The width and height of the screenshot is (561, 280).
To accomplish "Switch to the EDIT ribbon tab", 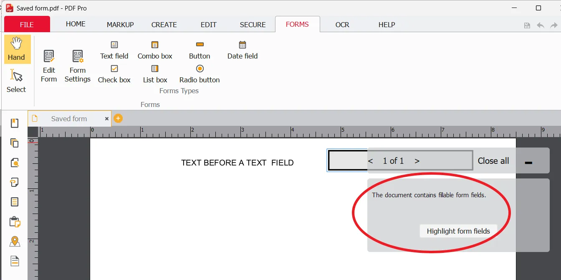I will tap(209, 25).
